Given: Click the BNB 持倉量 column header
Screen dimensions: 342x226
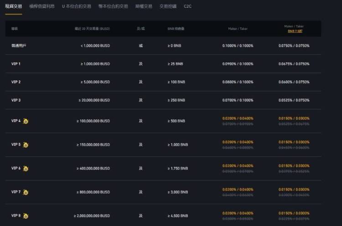Looking at the screenshot, I should [x=176, y=29].
